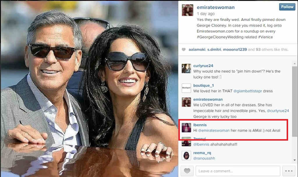This screenshot has width=298, height=177.
Task: Open the three-dots more options button
Action: tap(288, 171)
